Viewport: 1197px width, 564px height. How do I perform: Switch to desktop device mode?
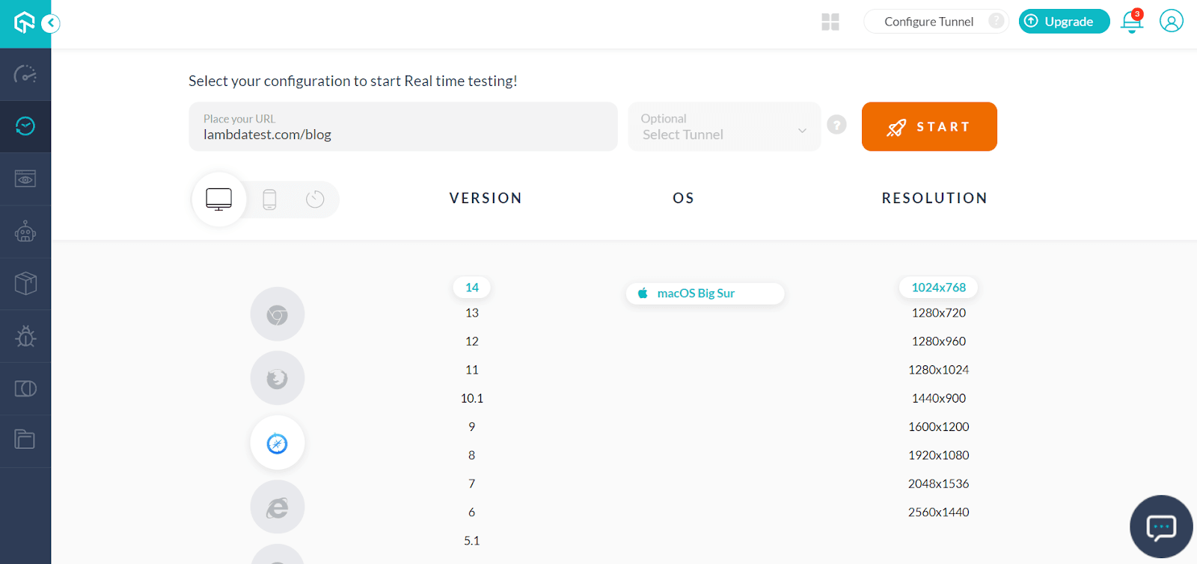point(219,199)
